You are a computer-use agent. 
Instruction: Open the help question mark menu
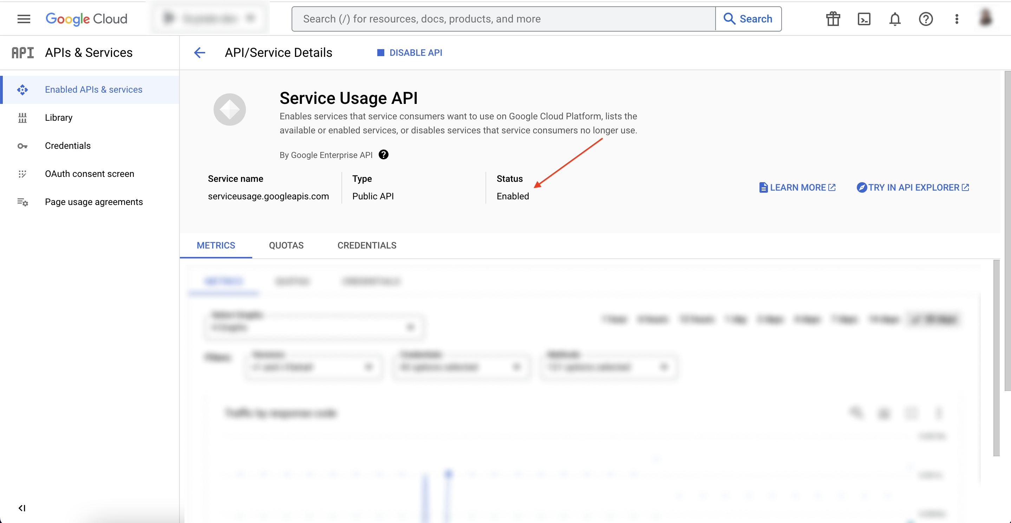[x=925, y=19]
